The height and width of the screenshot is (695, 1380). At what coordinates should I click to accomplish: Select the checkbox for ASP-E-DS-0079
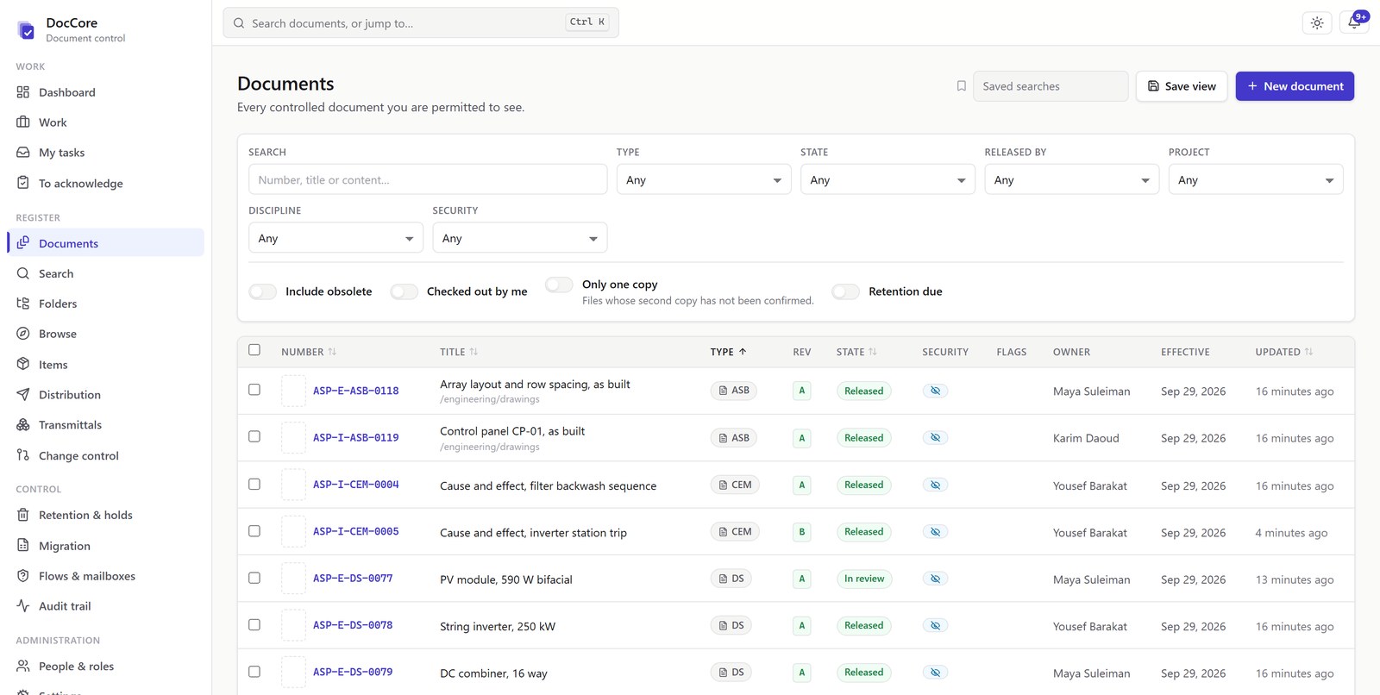click(x=254, y=671)
